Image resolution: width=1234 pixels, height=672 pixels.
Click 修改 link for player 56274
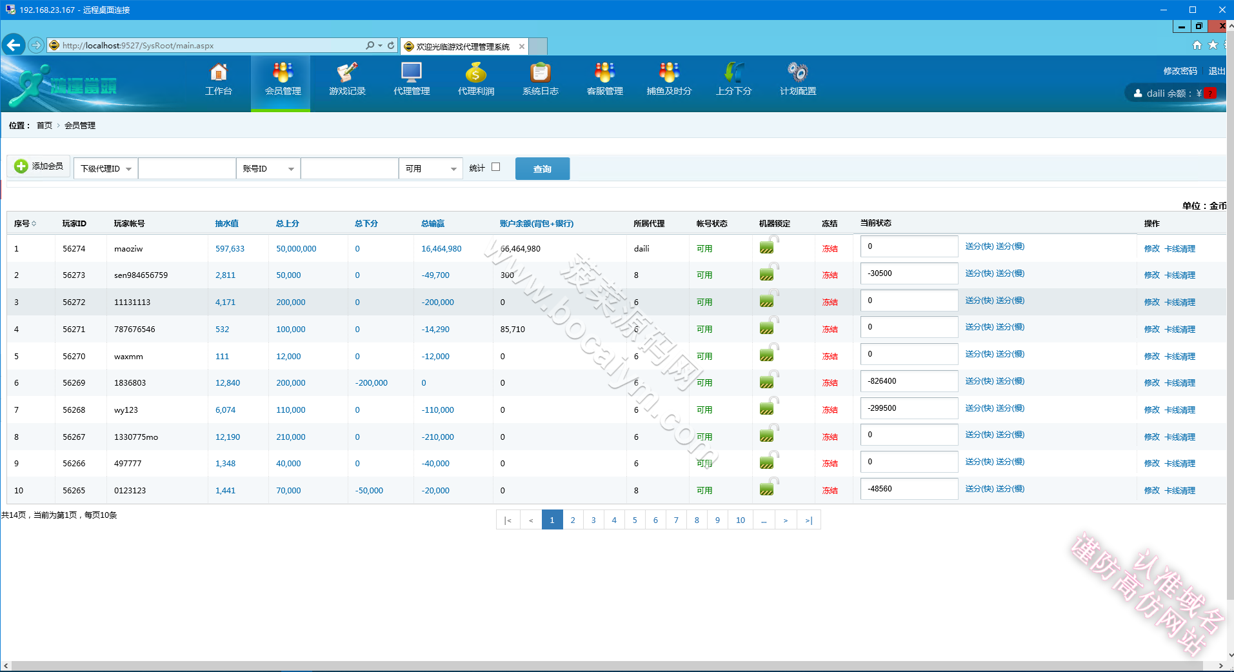pyautogui.click(x=1151, y=249)
